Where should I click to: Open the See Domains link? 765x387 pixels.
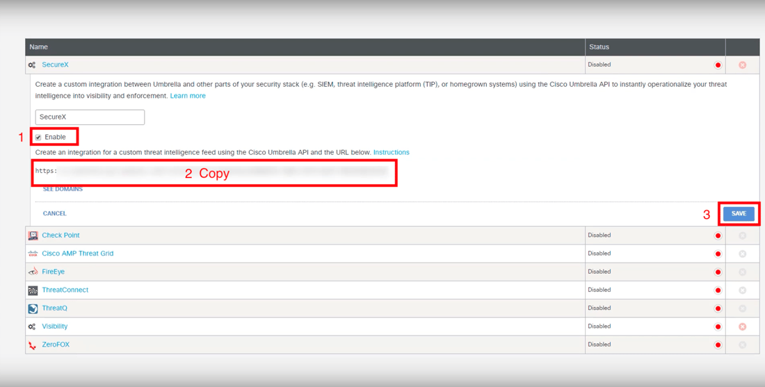pyautogui.click(x=63, y=189)
